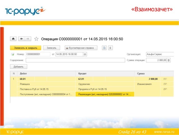
Task: Click the НУ amount cell
Action: 167,79
